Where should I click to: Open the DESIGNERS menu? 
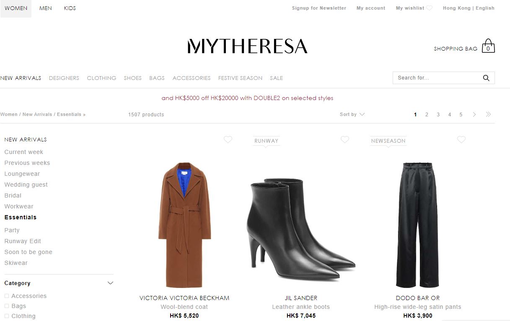coord(64,78)
